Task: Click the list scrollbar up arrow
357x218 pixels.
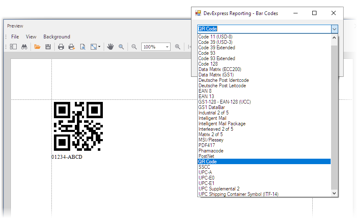Action: 334,38
